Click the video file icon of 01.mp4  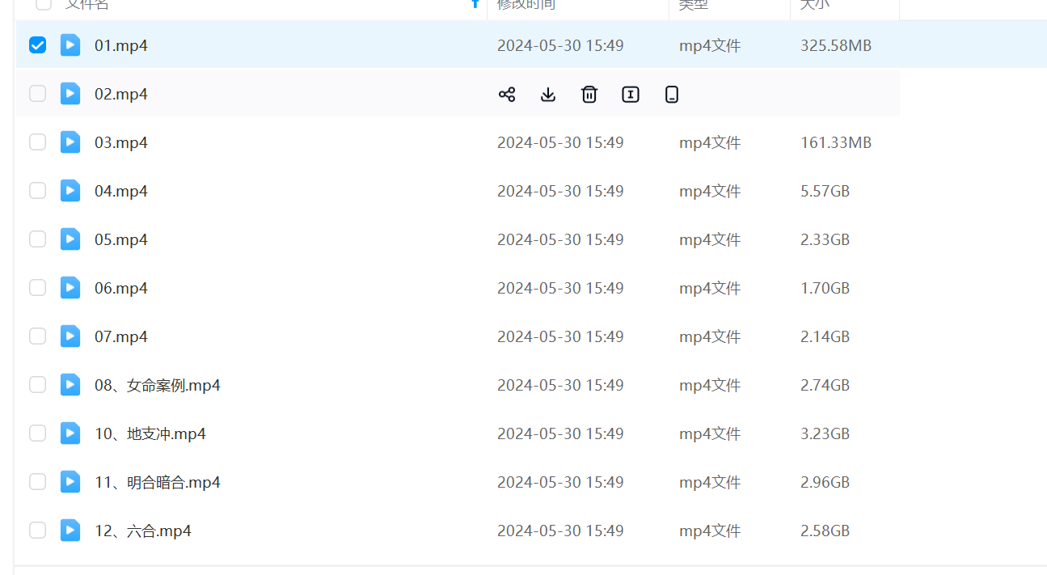click(70, 45)
